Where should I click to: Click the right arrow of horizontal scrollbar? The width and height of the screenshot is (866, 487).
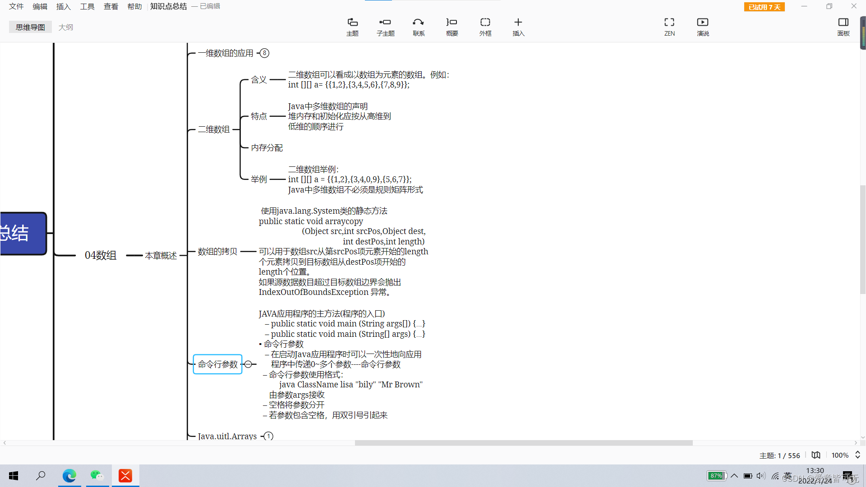coord(856,443)
